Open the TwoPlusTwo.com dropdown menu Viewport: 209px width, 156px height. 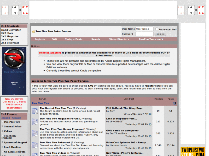pyautogui.click(x=151, y=39)
